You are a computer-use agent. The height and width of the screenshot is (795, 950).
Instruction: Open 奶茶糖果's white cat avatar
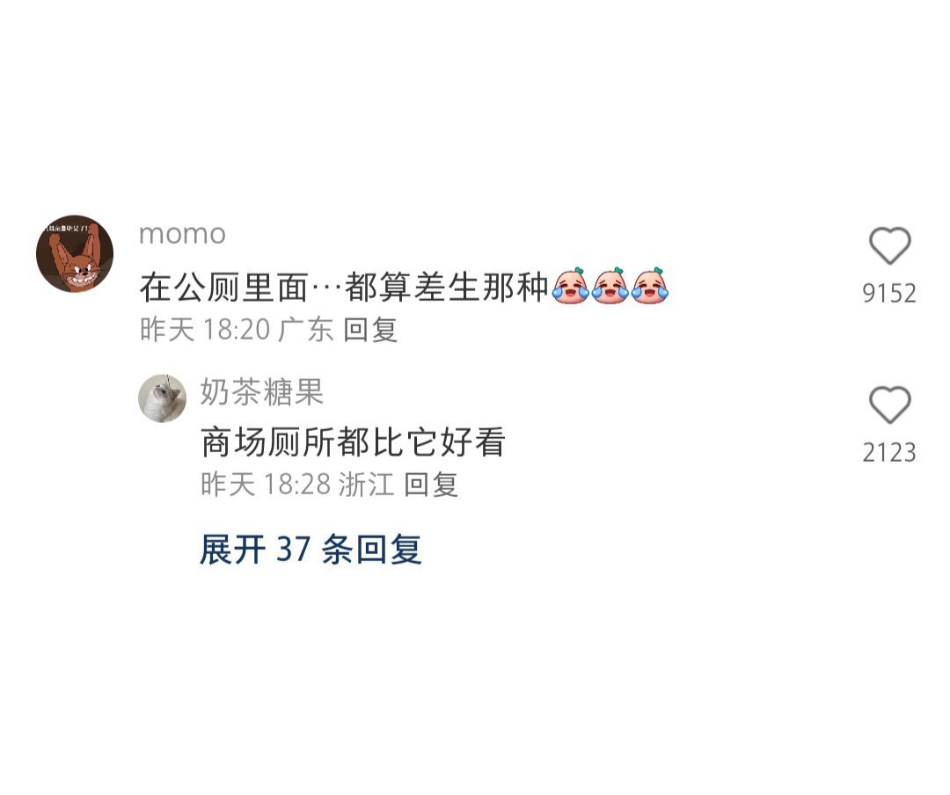click(163, 398)
